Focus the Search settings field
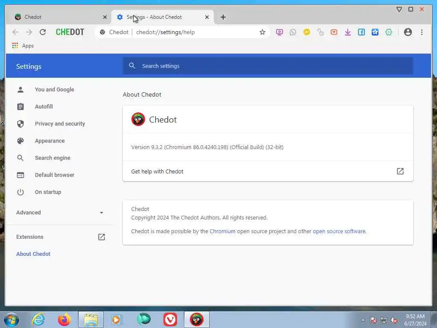Image resolution: width=437 pixels, height=328 pixels. [x=268, y=66]
